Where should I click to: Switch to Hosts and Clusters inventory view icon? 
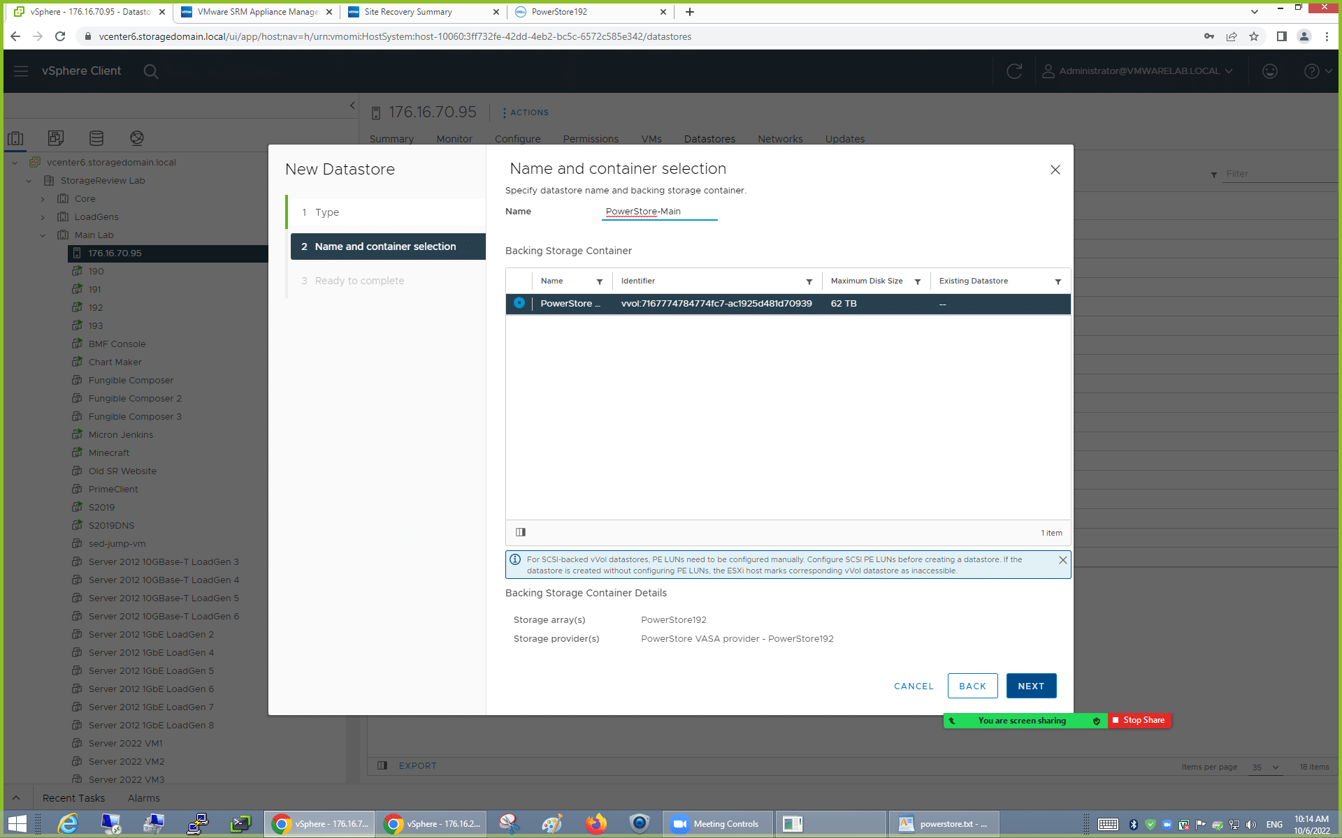tap(15, 138)
